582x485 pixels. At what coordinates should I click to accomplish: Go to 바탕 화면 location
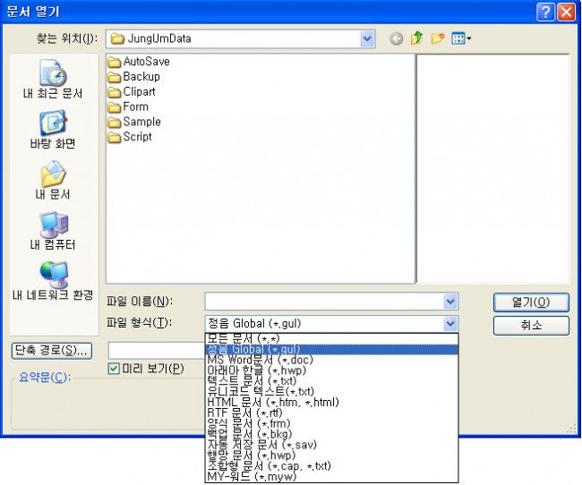53,130
